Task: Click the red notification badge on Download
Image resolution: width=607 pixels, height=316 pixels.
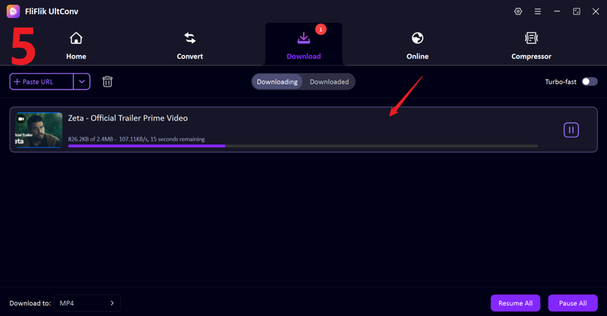Action: coord(320,30)
